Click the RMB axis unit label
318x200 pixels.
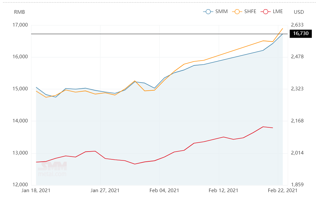coord(19,12)
